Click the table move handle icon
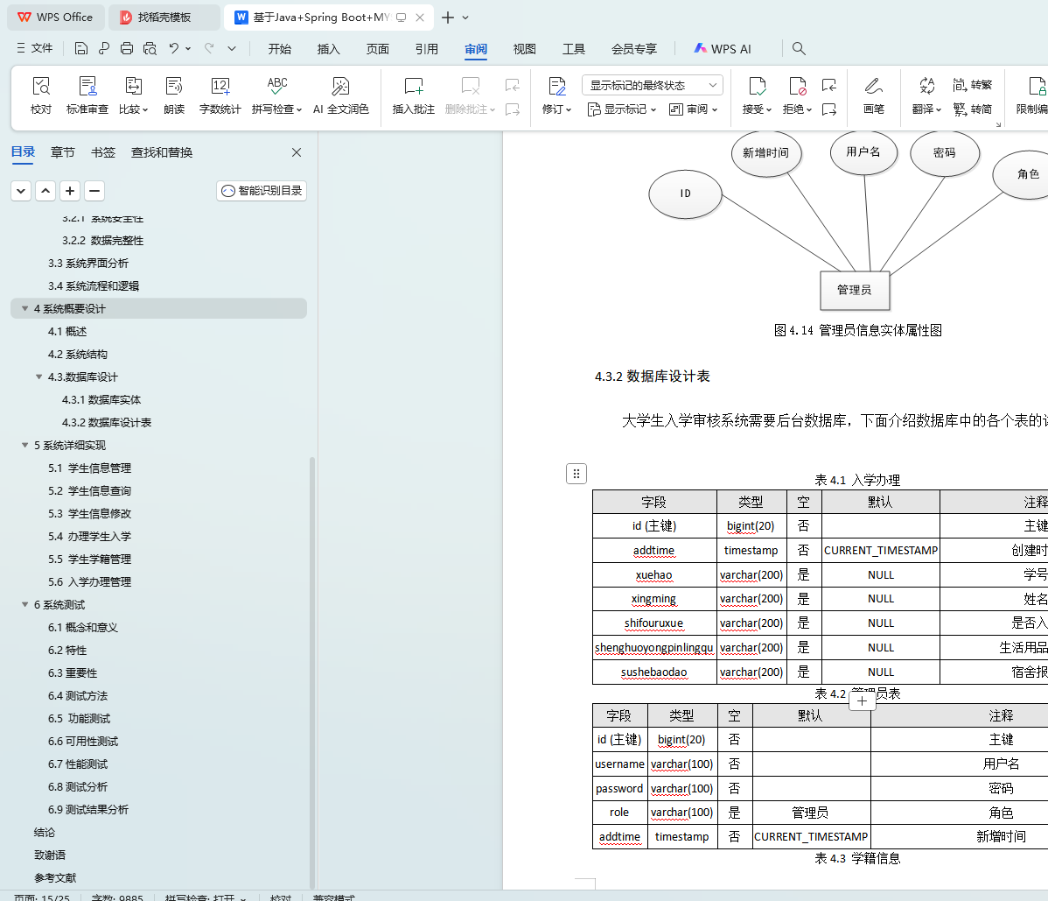The image size is (1048, 901). (576, 474)
